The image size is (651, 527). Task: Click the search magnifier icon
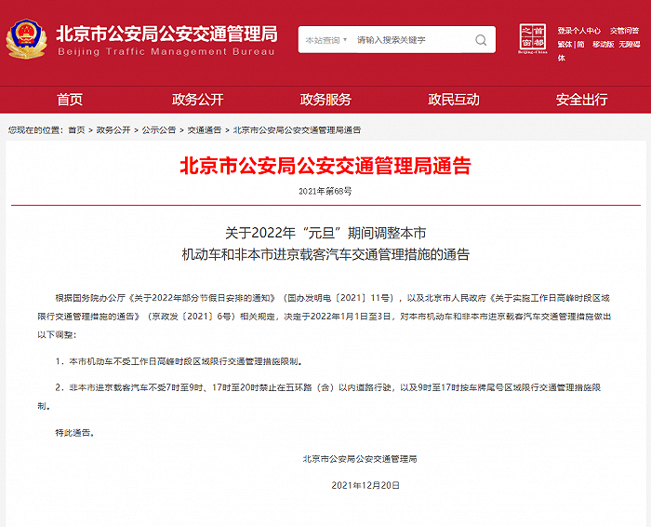click(481, 40)
